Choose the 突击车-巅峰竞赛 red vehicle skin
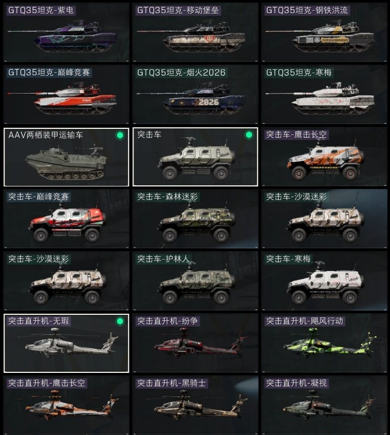The image size is (390, 435). pos(66,219)
